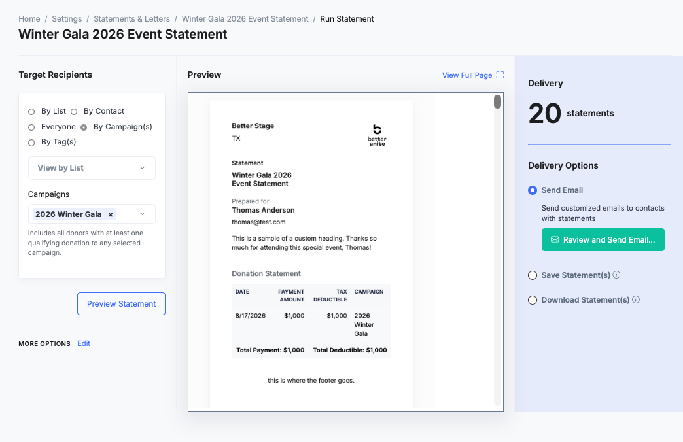Select the By Tag(s) radio option
This screenshot has width=683, height=442.
point(31,143)
